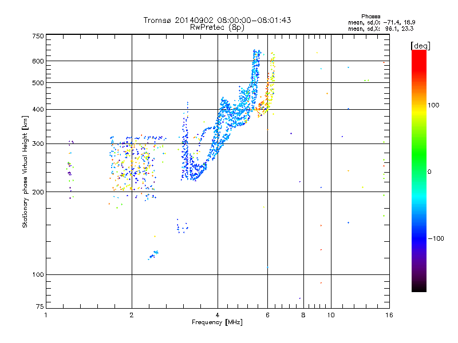Click the colorbar tick label '-100'
This screenshot has width=458, height=343.
[x=436, y=238]
